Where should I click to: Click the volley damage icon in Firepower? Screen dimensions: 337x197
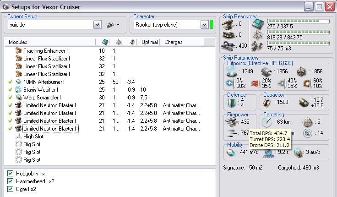[x=232, y=133]
